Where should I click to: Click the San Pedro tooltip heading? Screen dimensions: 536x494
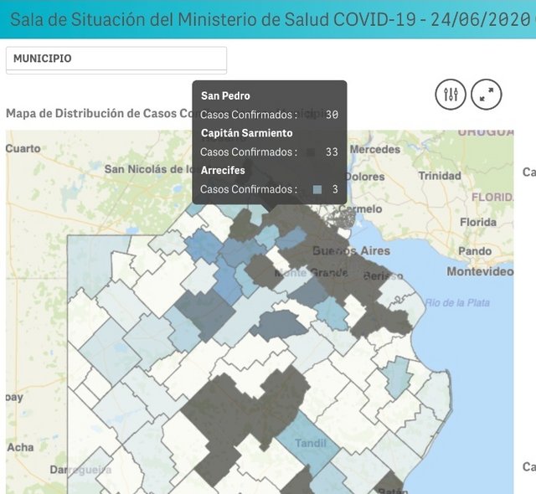[x=225, y=96]
